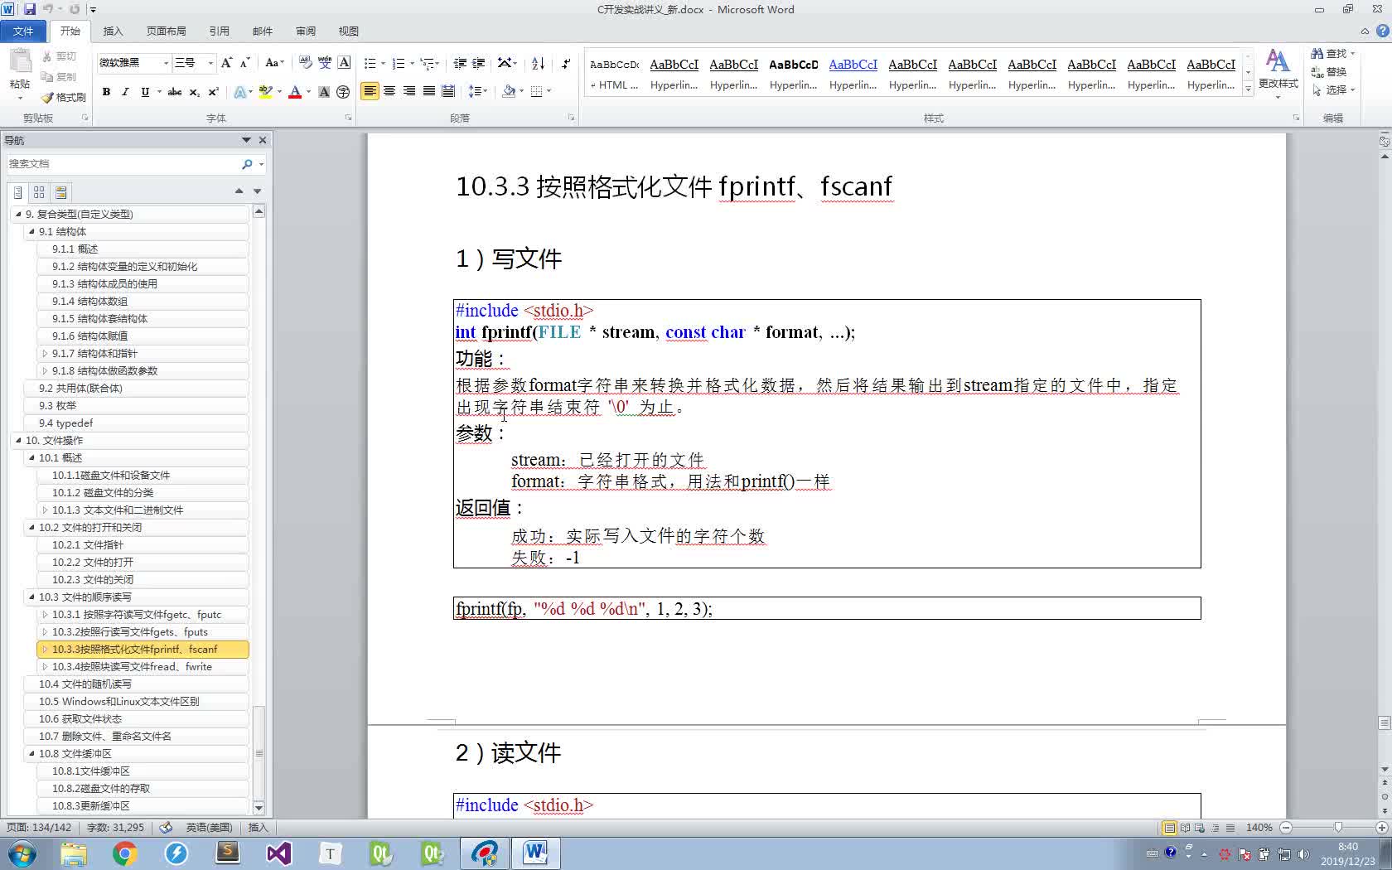Switch to the 插入 (Insert) ribbon tab
The image size is (1392, 870).
113,31
